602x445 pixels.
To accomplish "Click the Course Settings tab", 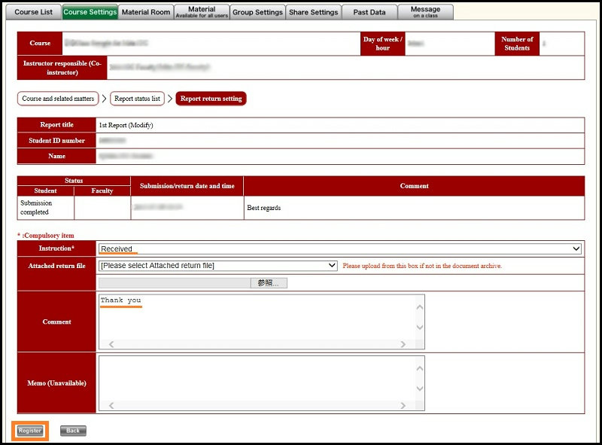I will coord(90,12).
